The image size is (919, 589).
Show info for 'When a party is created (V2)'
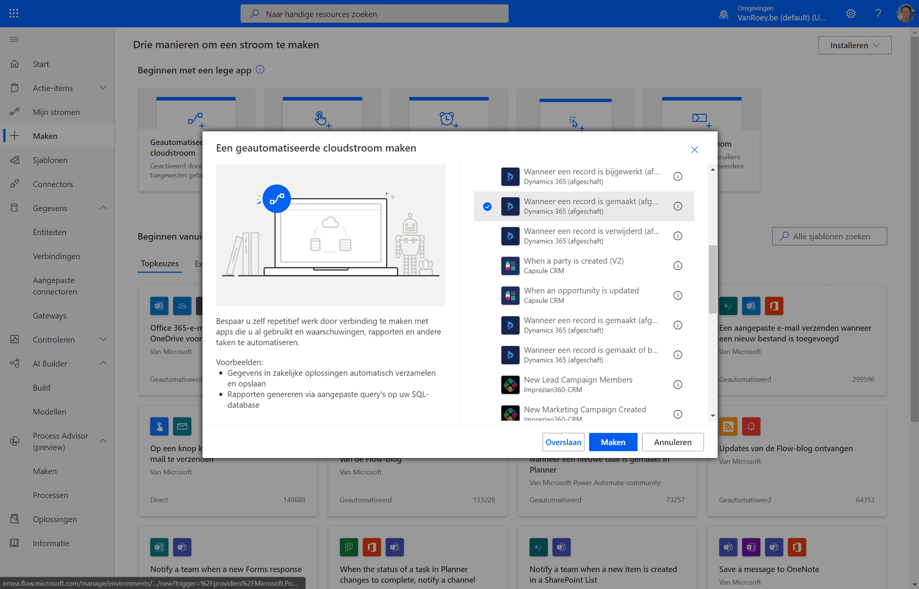pos(678,266)
